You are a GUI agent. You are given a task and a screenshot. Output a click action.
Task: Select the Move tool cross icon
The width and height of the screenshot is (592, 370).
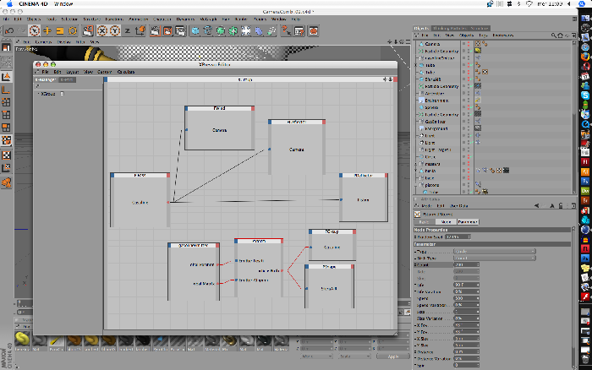(x=47, y=31)
